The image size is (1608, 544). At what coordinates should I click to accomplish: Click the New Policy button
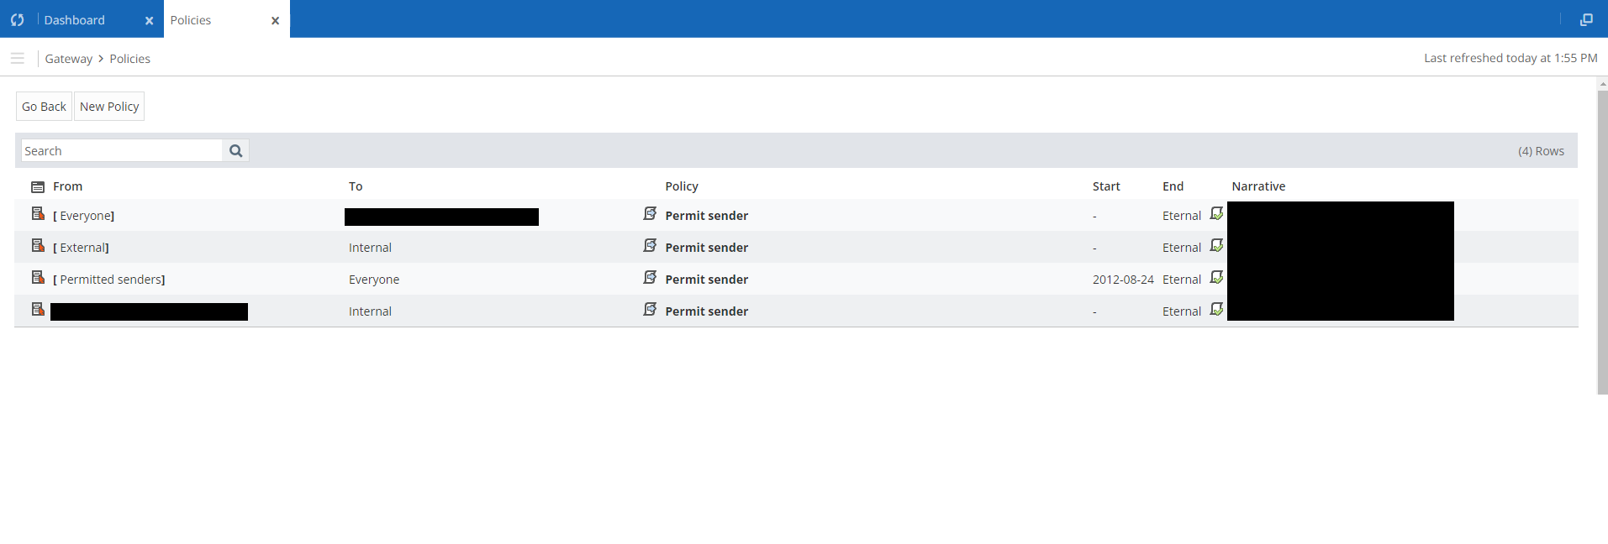click(x=109, y=107)
